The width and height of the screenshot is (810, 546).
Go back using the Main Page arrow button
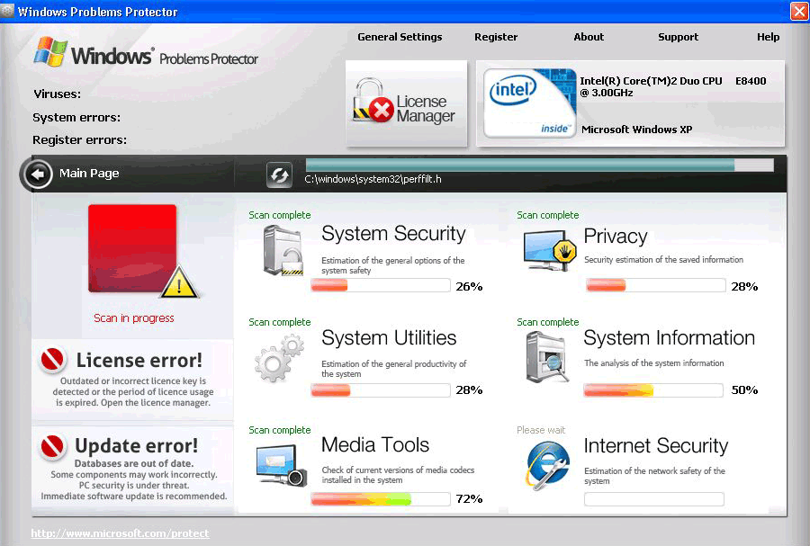[x=37, y=174]
